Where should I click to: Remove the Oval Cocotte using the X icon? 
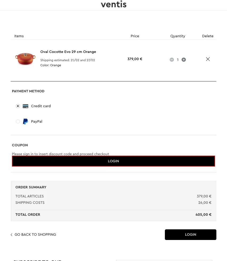(208, 59)
